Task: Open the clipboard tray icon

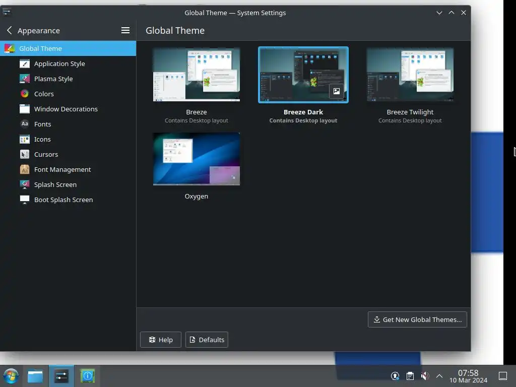Action: point(410,376)
